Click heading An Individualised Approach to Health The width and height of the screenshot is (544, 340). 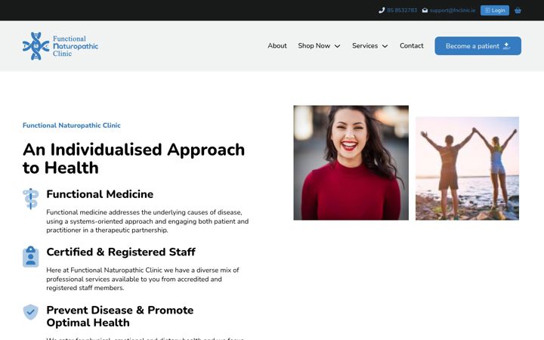click(134, 159)
